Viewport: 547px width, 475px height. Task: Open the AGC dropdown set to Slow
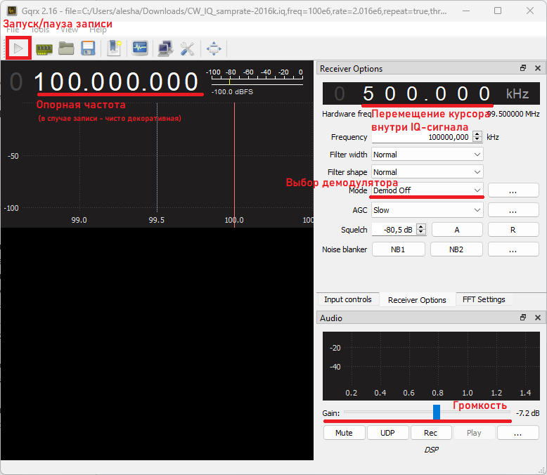(427, 210)
